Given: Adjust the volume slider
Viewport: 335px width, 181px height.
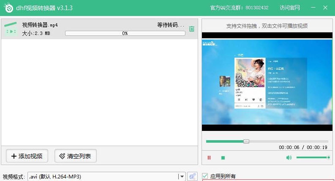Looking at the screenshot, I should tap(313, 157).
